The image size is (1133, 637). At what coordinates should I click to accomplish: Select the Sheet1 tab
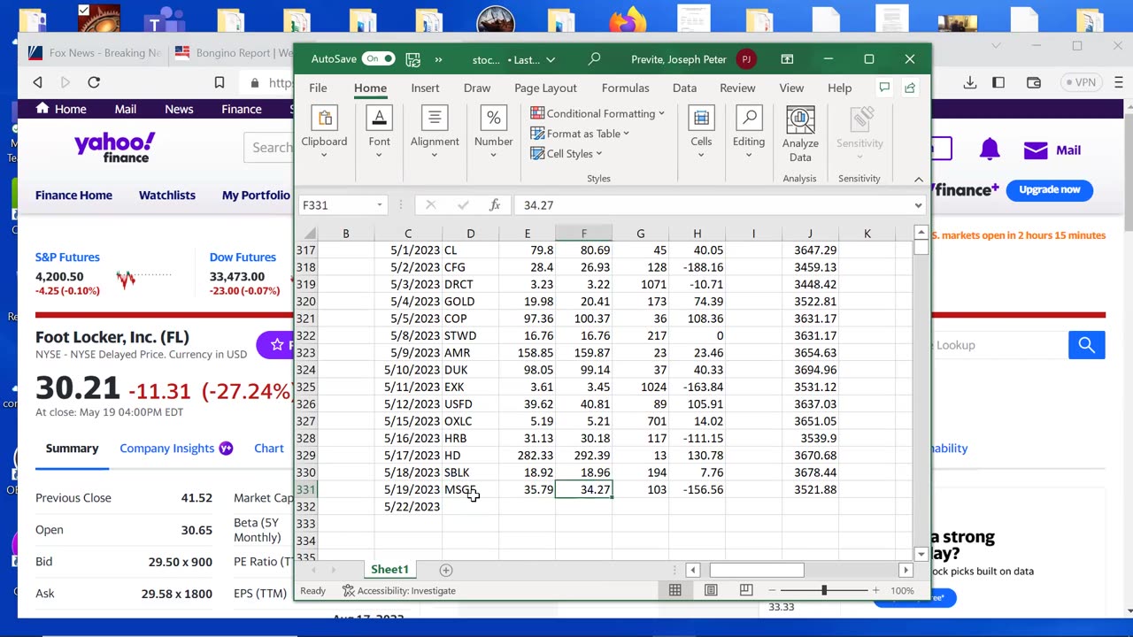tap(389, 570)
